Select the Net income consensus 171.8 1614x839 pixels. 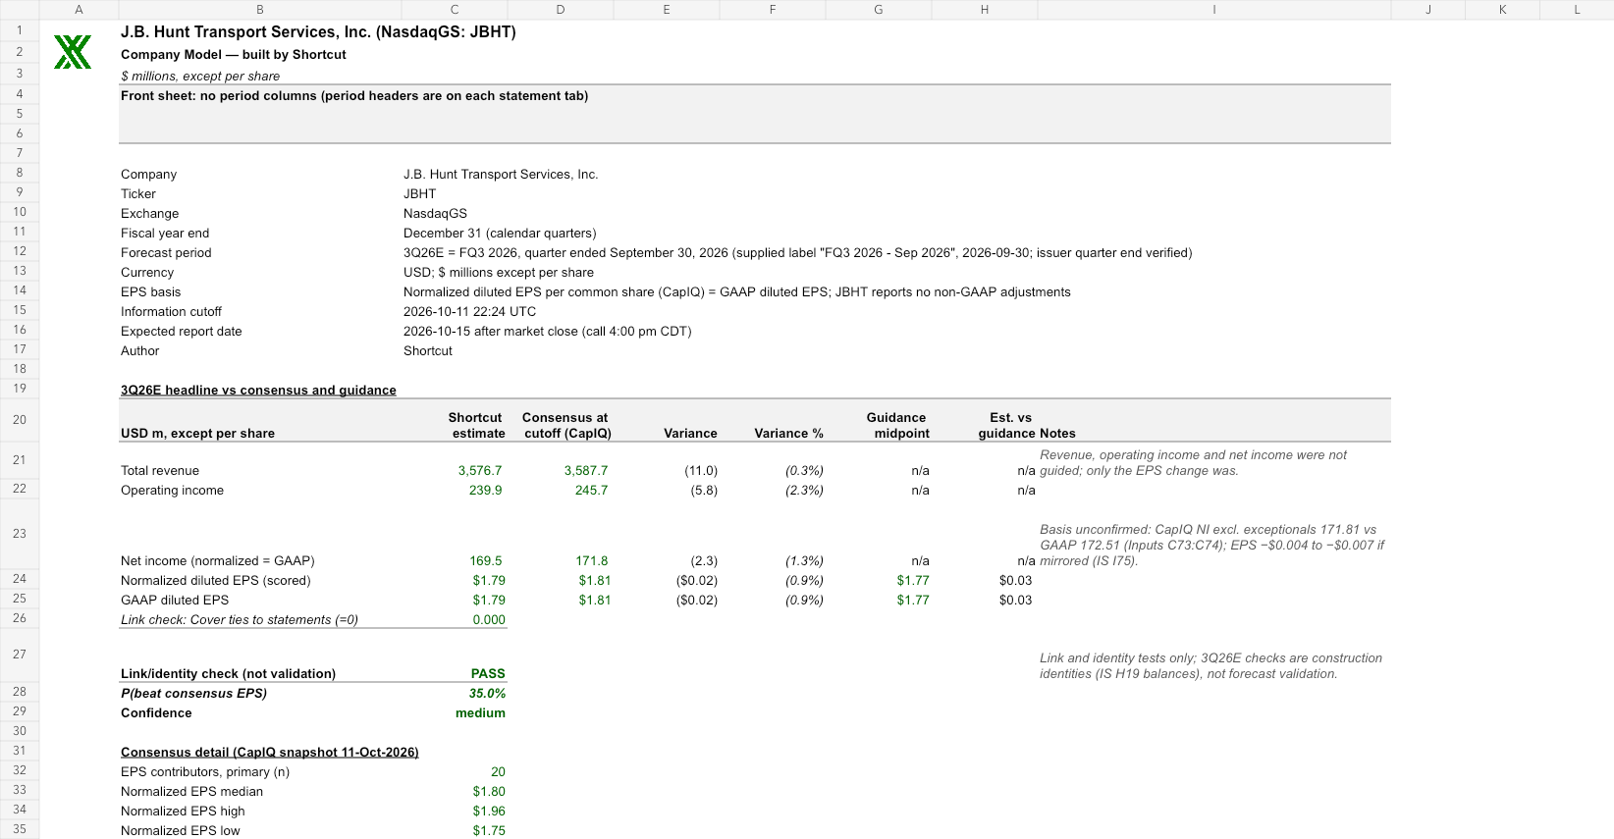pyautogui.click(x=592, y=561)
